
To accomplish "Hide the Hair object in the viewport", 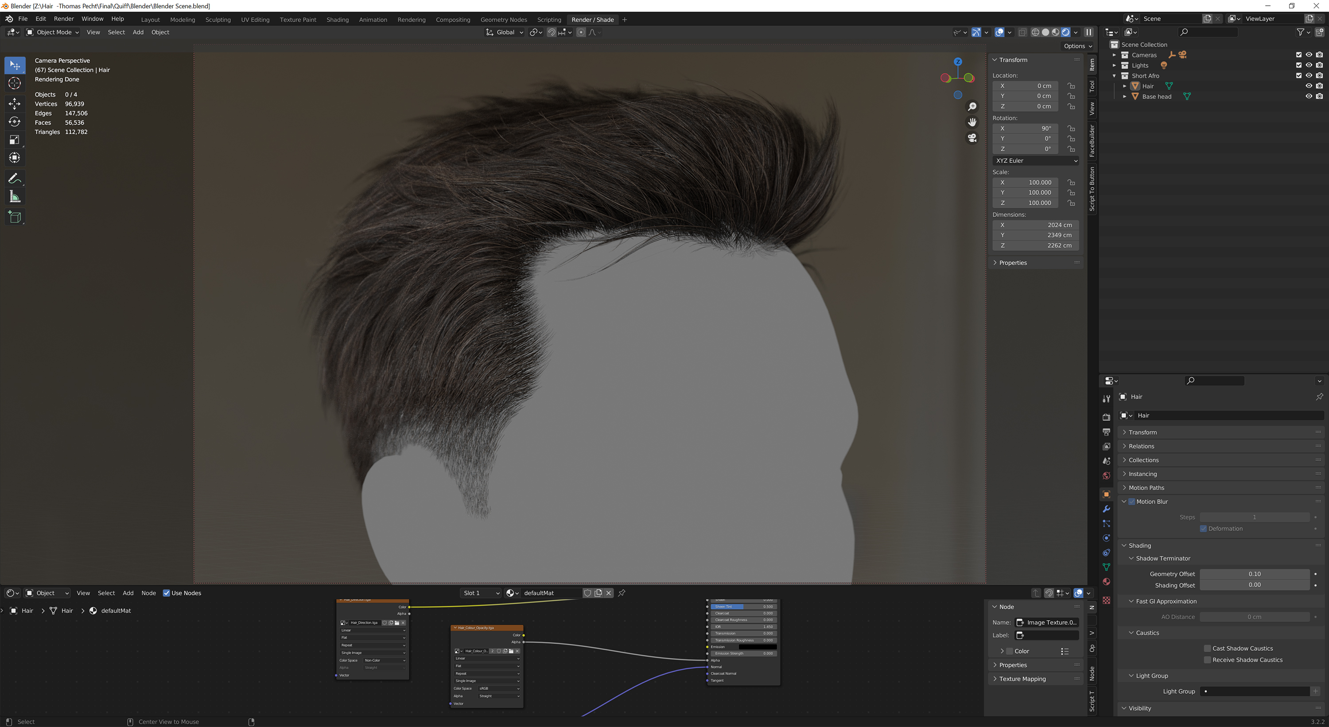I will tap(1309, 86).
